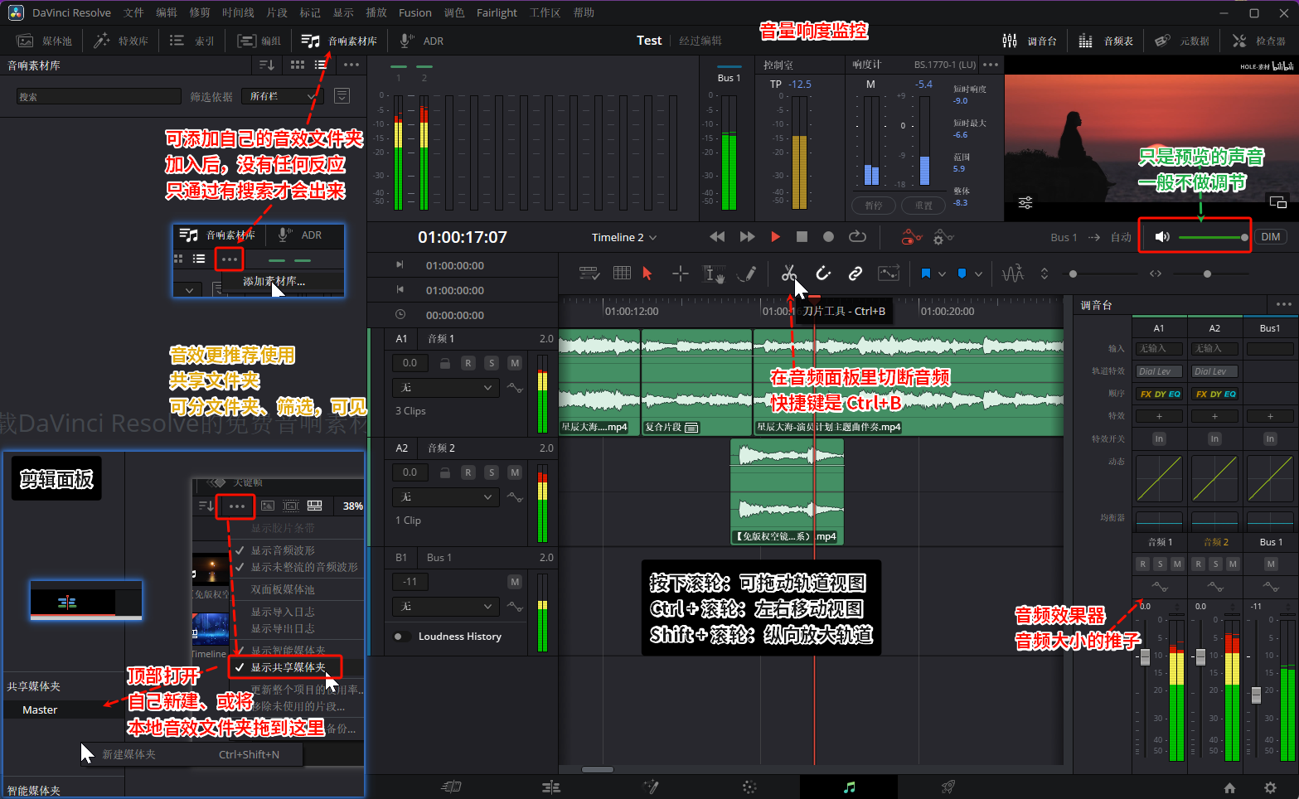Toggle loop playback button
Screen dimensions: 1299x799
click(x=857, y=237)
